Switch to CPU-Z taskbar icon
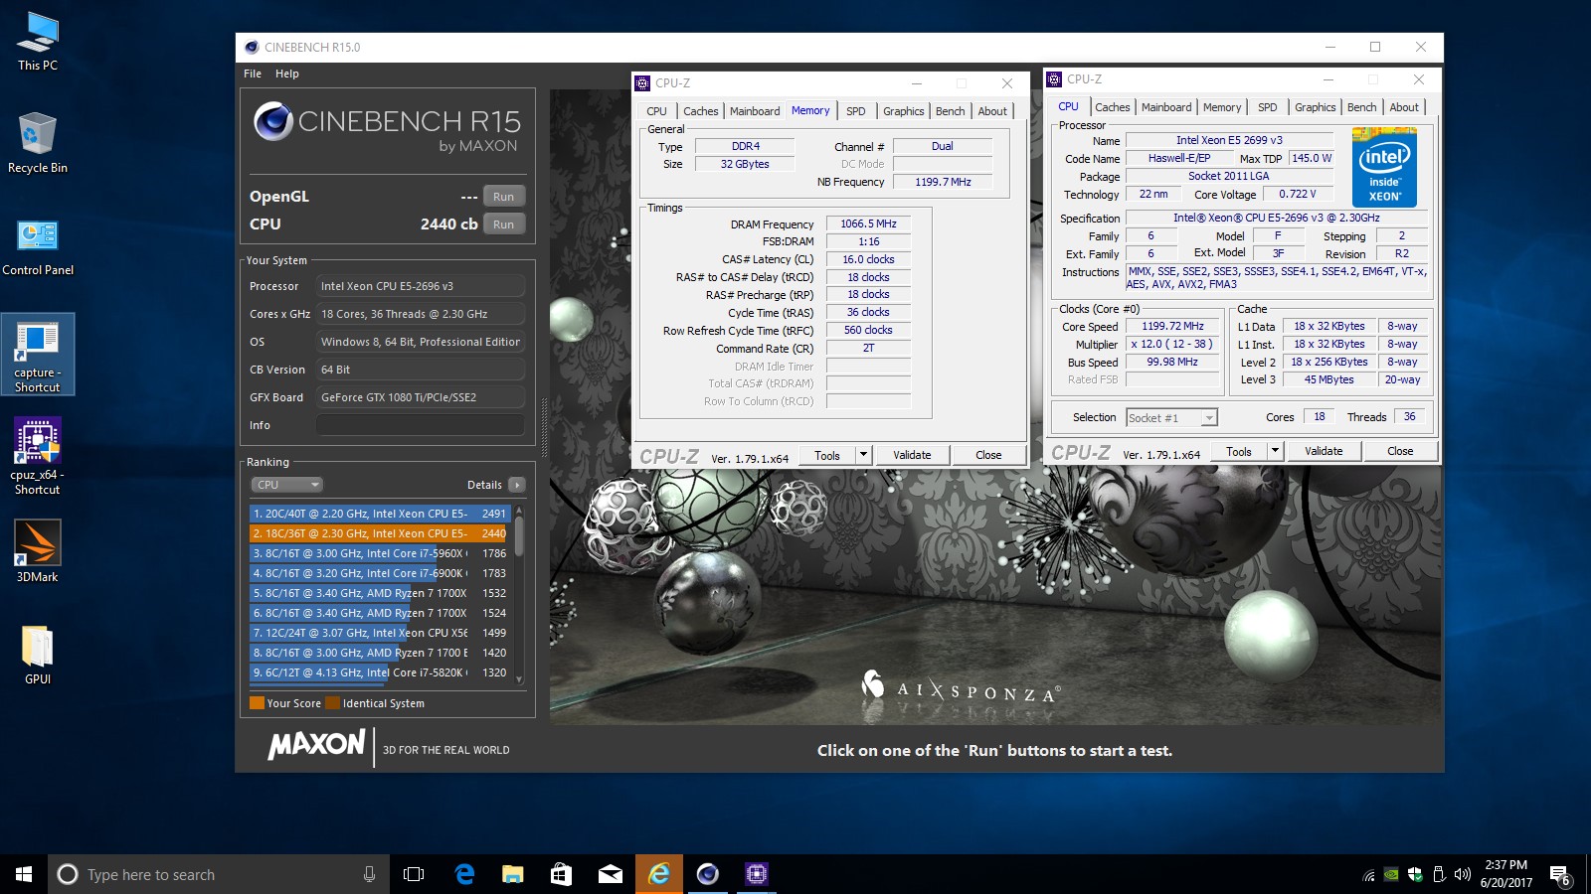Screen dimensions: 1591x894 pyautogui.click(x=757, y=874)
